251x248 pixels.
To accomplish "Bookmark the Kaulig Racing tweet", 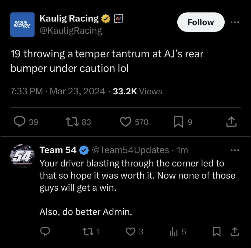I will pyautogui.click(x=178, y=122).
